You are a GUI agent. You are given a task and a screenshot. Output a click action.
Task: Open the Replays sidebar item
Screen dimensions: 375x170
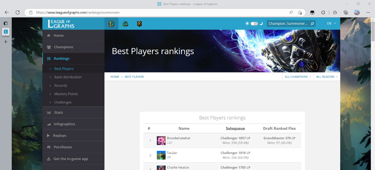point(73,135)
